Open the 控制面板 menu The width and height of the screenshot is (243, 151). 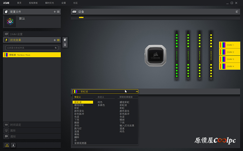[x=33, y=3]
